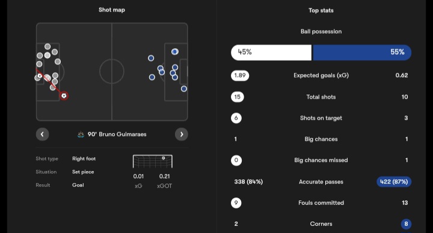Pick the topmost blue shot dot in right box
Screen dimensions: 433x233
(175, 52)
